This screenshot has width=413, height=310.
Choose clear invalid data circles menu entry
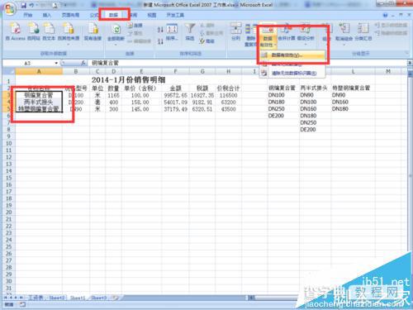(x=292, y=73)
